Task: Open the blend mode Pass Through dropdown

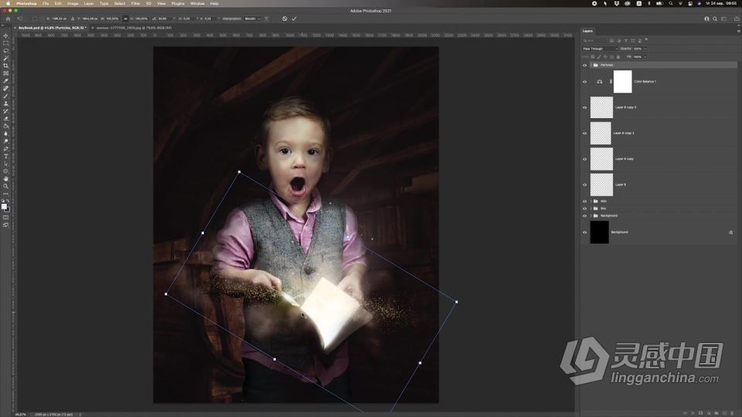Action: [x=600, y=49]
